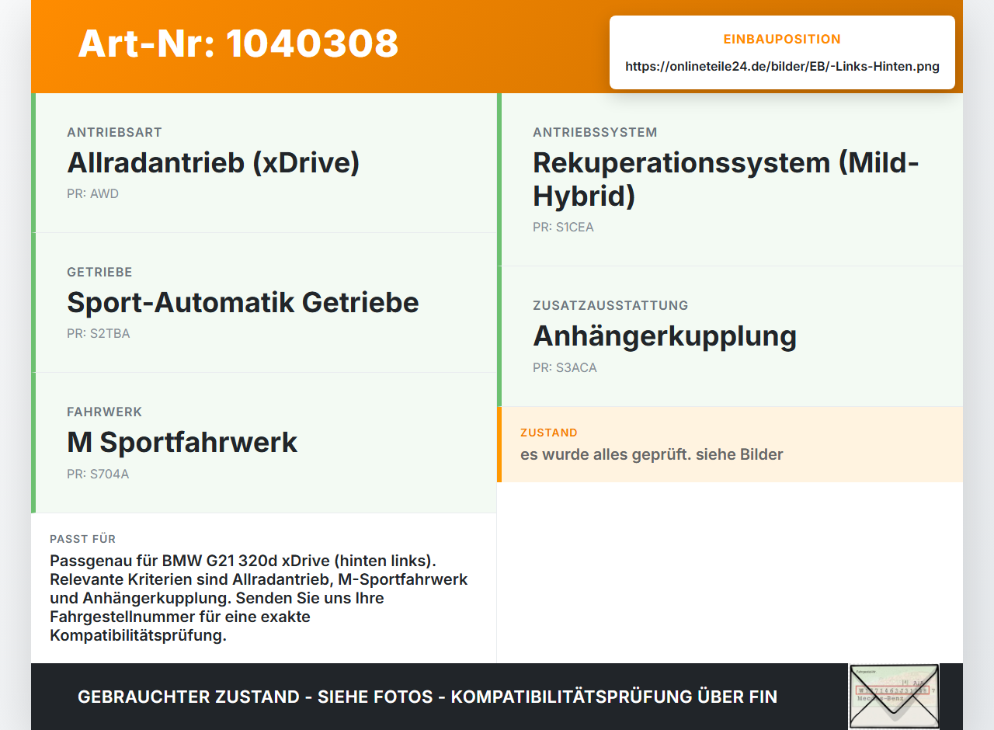Select 'es wurde alles geprüft. siehe Bilder'
994x730 pixels.
(x=652, y=454)
